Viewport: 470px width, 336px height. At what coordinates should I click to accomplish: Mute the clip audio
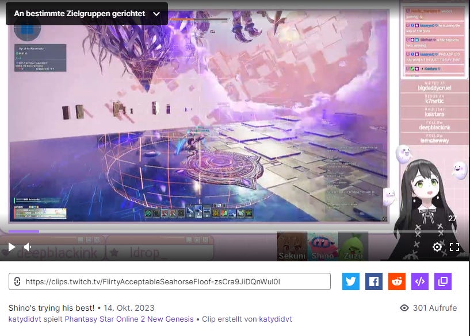coord(28,247)
